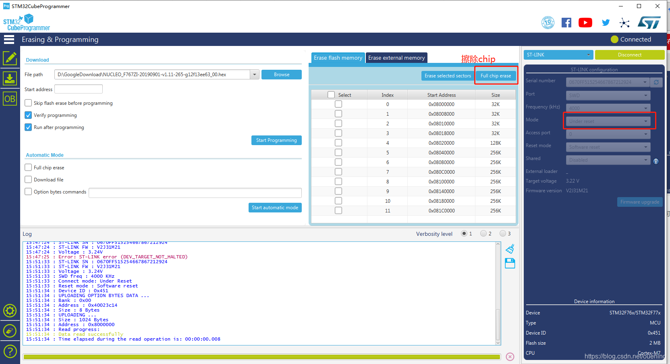Click the log vertical scrollbar thumb

click(x=498, y=324)
